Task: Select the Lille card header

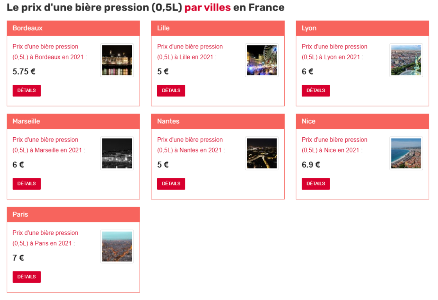Action: [x=218, y=28]
